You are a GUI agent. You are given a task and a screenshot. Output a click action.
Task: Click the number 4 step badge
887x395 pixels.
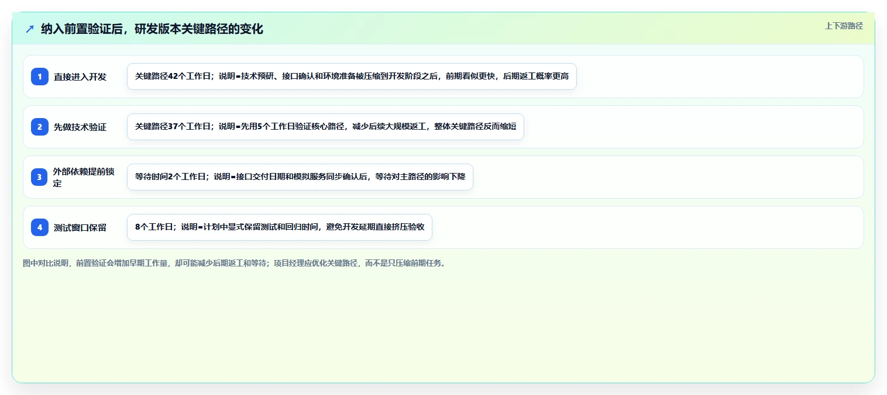click(40, 227)
